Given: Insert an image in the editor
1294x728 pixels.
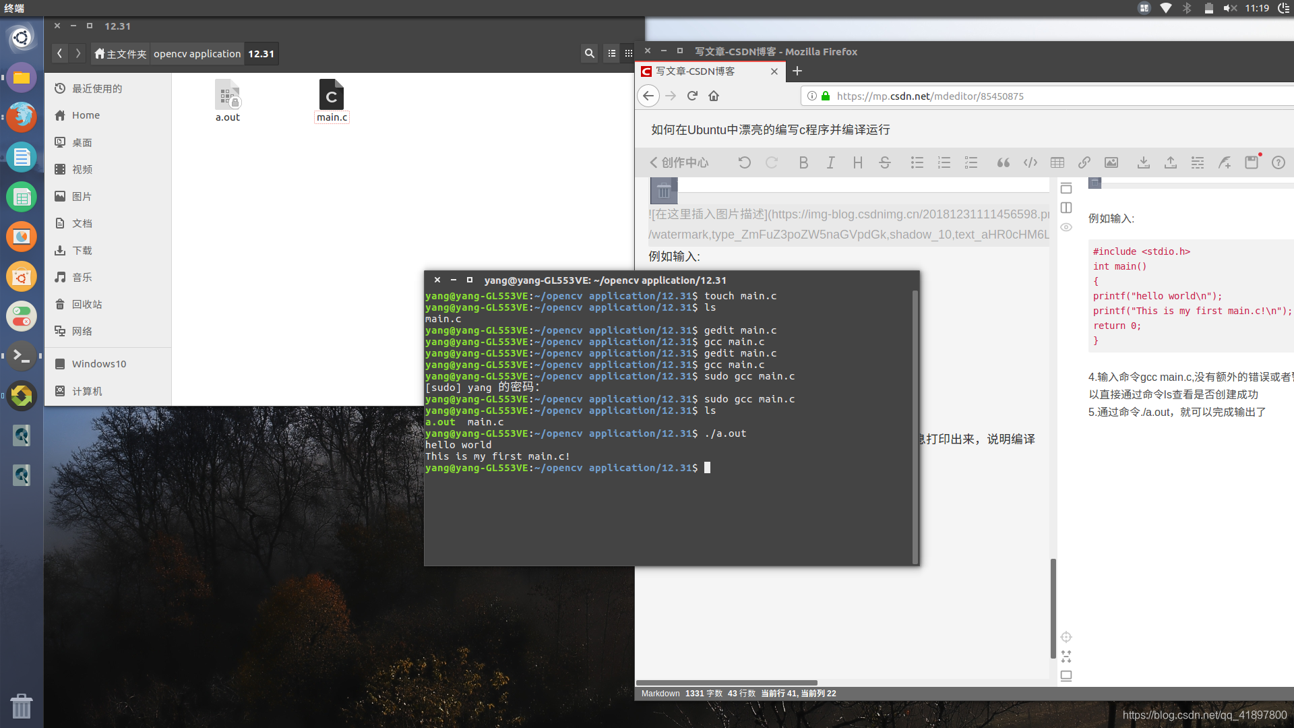Looking at the screenshot, I should [x=1111, y=162].
